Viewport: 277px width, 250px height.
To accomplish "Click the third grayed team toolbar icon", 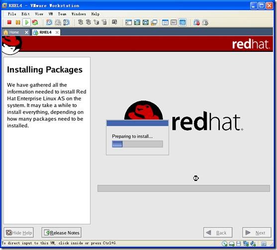I will pos(96,22).
